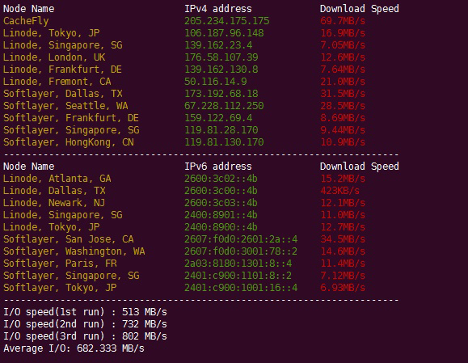The width and height of the screenshot is (468, 363).
Task: Click Linode, Tokyo, JP in IPv4 list
Action: click(52, 33)
